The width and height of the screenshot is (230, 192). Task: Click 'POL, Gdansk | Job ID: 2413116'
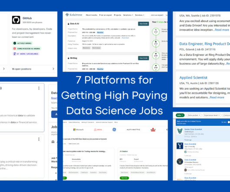[x=197, y=50]
